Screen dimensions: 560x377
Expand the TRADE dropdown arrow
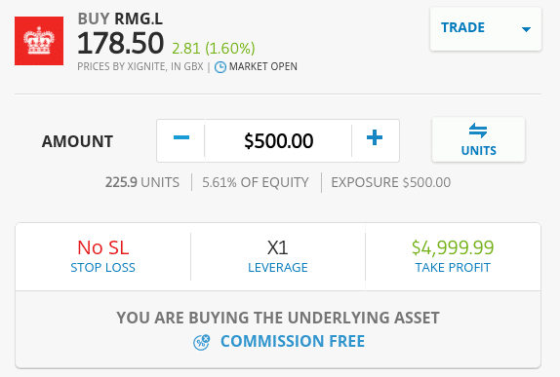point(526,29)
